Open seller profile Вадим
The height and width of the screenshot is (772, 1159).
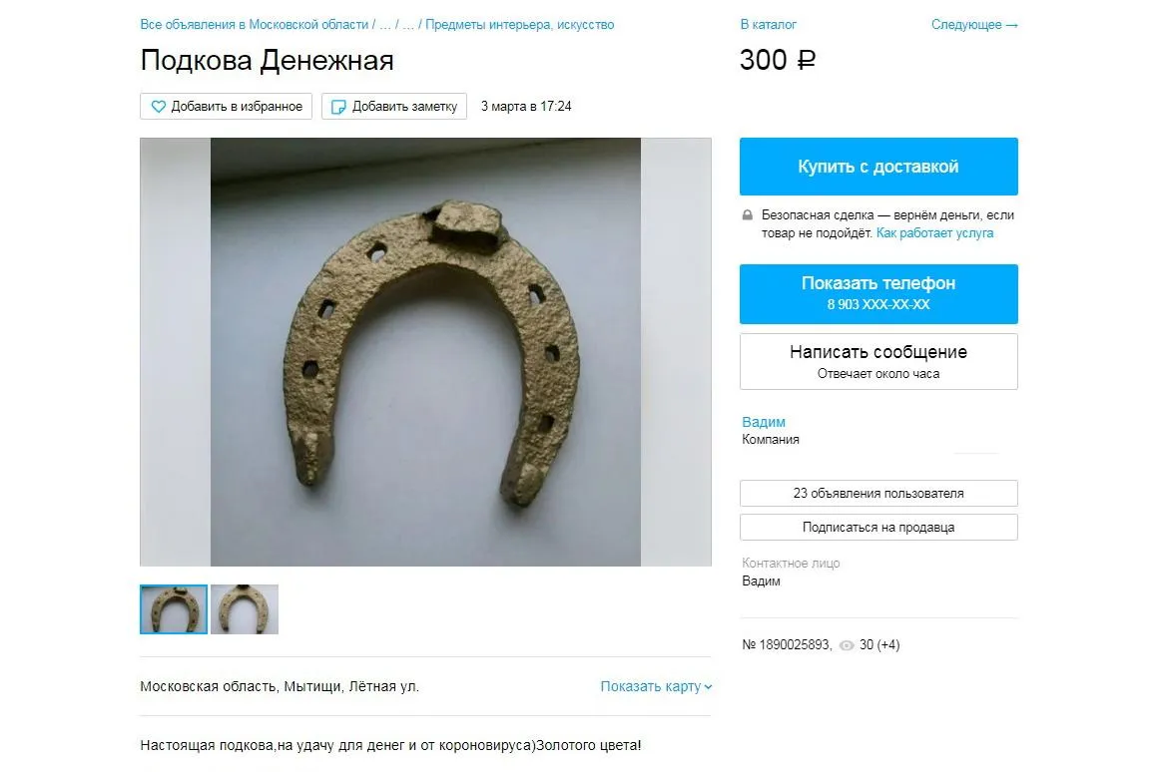tap(764, 422)
